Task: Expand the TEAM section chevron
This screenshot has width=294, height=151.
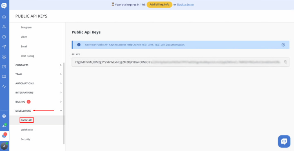Action: [x=61, y=74]
